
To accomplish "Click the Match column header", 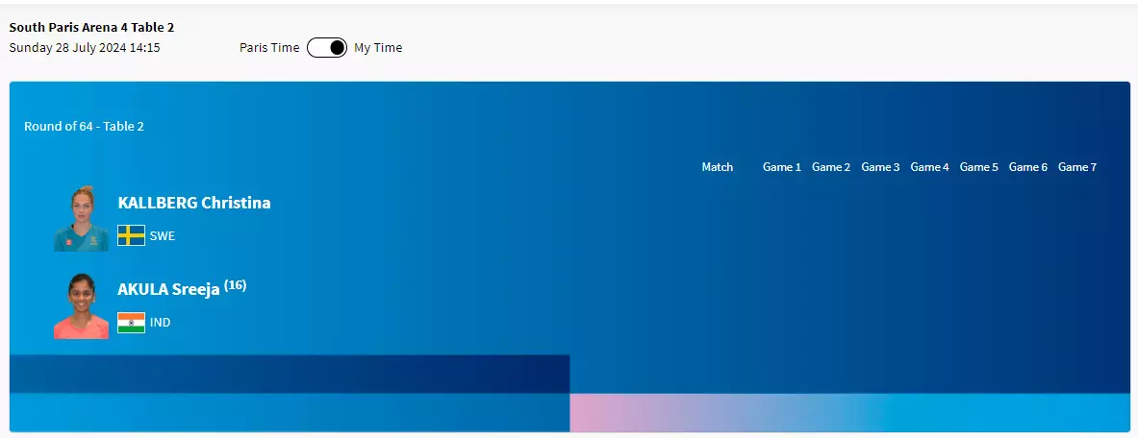I will click(717, 167).
